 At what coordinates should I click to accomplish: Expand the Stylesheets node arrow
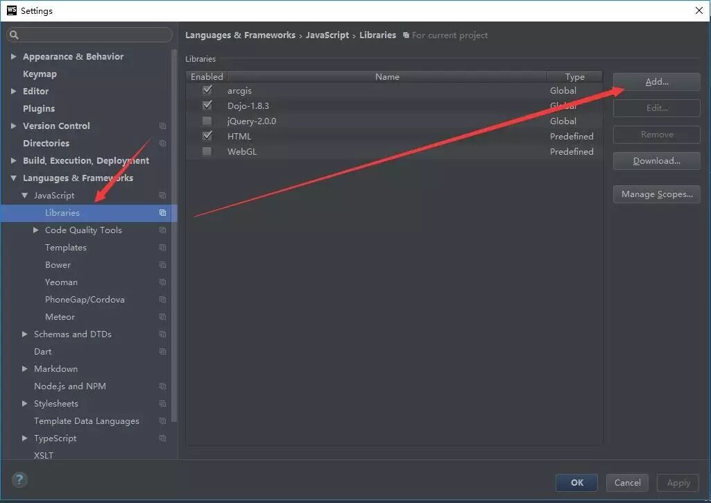[24, 404]
